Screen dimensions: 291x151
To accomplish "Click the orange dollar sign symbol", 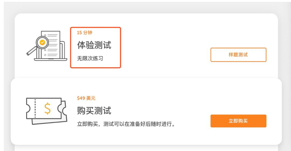I will pyautogui.click(x=47, y=108).
